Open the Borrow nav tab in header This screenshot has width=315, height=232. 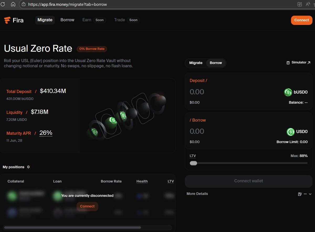pyautogui.click(x=67, y=20)
